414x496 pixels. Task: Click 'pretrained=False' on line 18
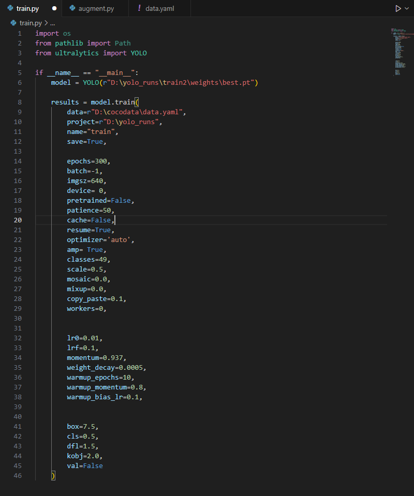[99, 201]
